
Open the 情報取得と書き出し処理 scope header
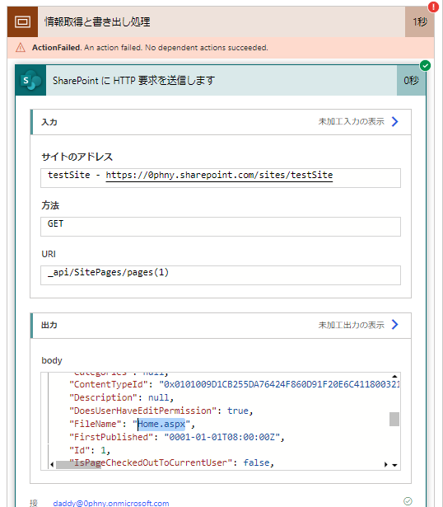[221, 21]
